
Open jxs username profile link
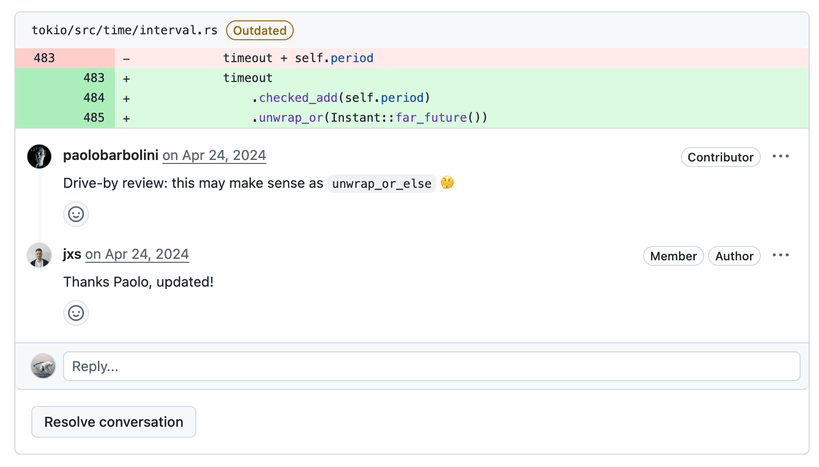tap(72, 254)
